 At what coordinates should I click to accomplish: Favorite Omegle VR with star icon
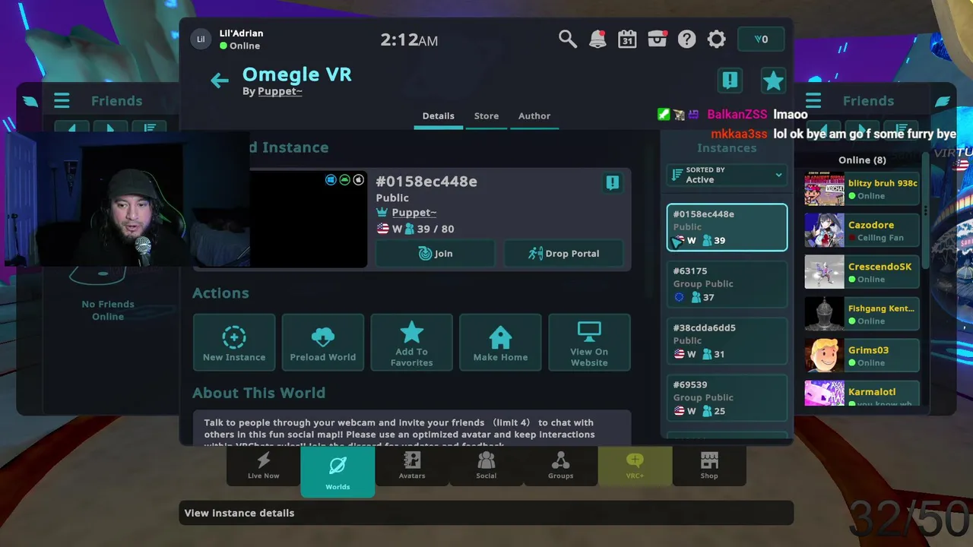click(x=773, y=81)
